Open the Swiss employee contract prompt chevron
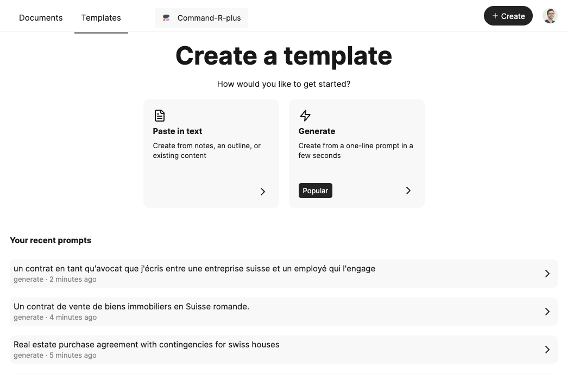This screenshot has height=374, width=567. click(x=547, y=274)
